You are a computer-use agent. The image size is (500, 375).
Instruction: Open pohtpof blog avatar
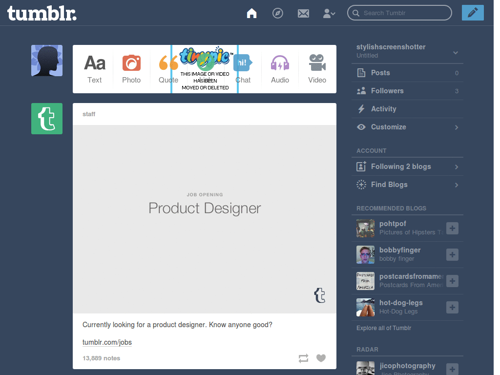pyautogui.click(x=365, y=229)
